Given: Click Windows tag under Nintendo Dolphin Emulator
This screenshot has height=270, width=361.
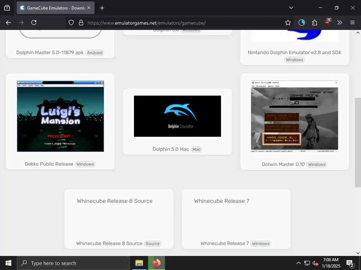Looking at the screenshot, I should click(295, 60).
